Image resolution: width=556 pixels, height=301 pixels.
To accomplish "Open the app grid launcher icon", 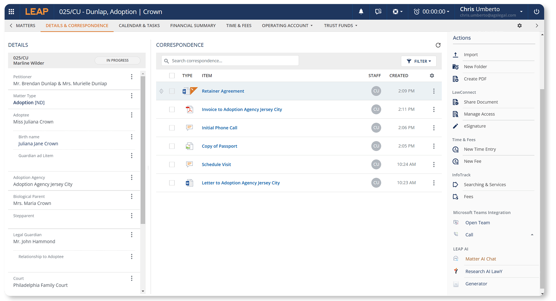I will [11, 12].
